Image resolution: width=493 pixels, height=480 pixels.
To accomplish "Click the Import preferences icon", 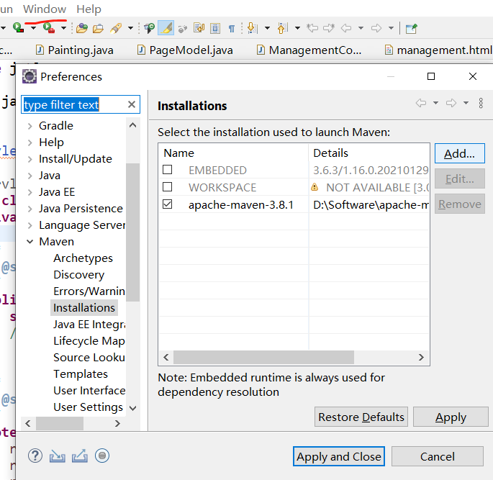I will pos(58,456).
